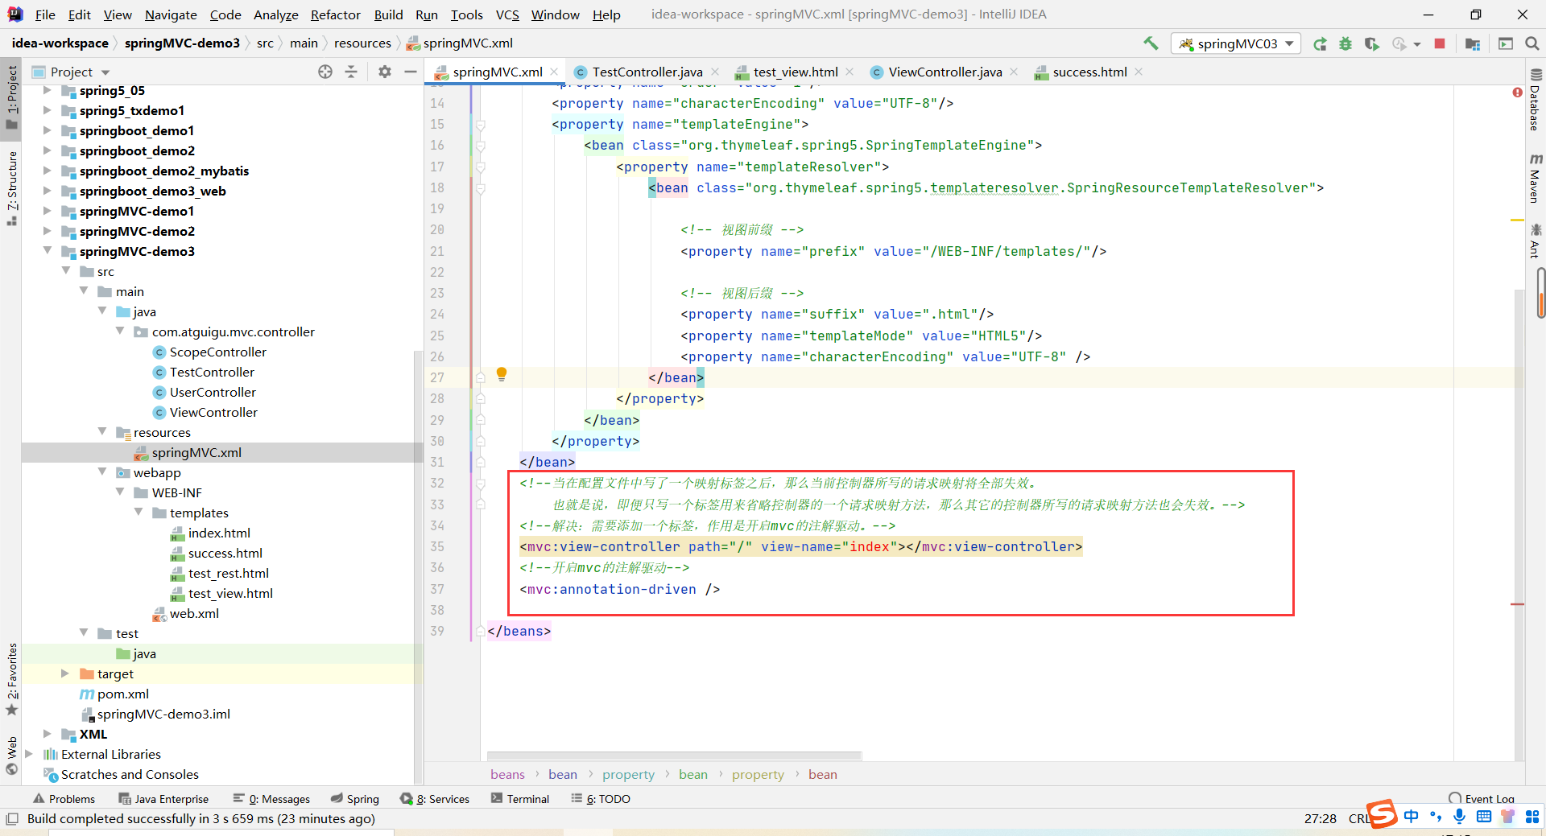Open the Favorites tool window
The image size is (1546, 836).
point(12,678)
